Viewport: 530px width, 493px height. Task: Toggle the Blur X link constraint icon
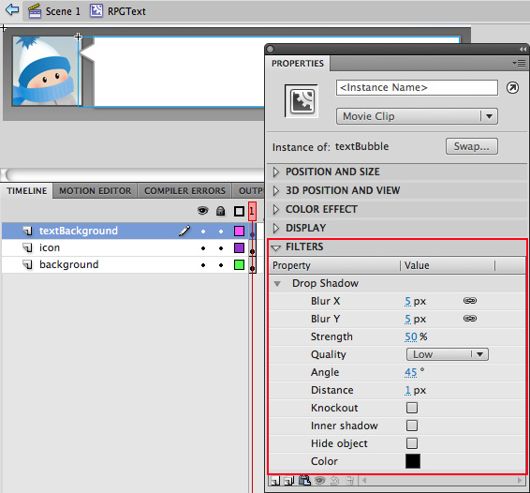coord(470,301)
